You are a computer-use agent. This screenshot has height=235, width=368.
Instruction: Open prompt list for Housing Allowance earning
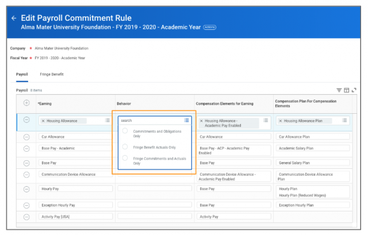tap(108, 120)
